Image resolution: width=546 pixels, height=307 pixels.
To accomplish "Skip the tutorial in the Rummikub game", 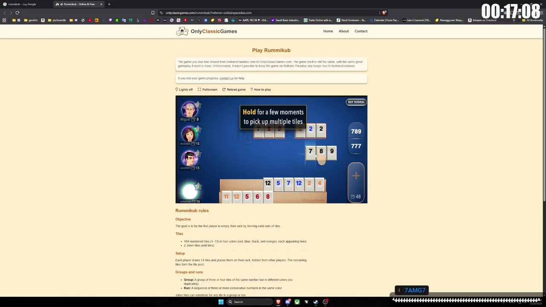I will [356, 102].
